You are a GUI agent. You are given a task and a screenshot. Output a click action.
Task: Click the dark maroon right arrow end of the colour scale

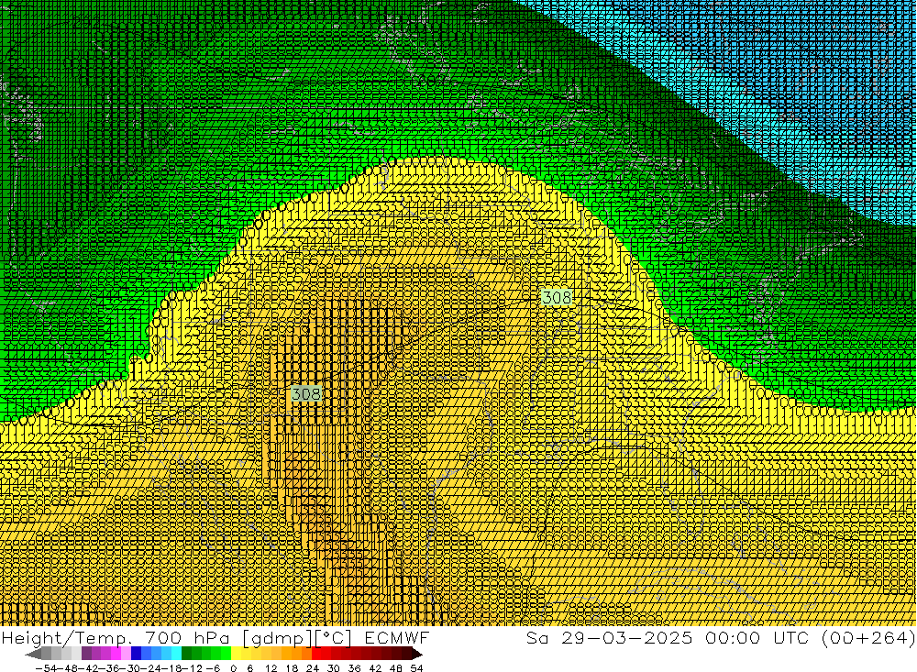click(x=417, y=654)
